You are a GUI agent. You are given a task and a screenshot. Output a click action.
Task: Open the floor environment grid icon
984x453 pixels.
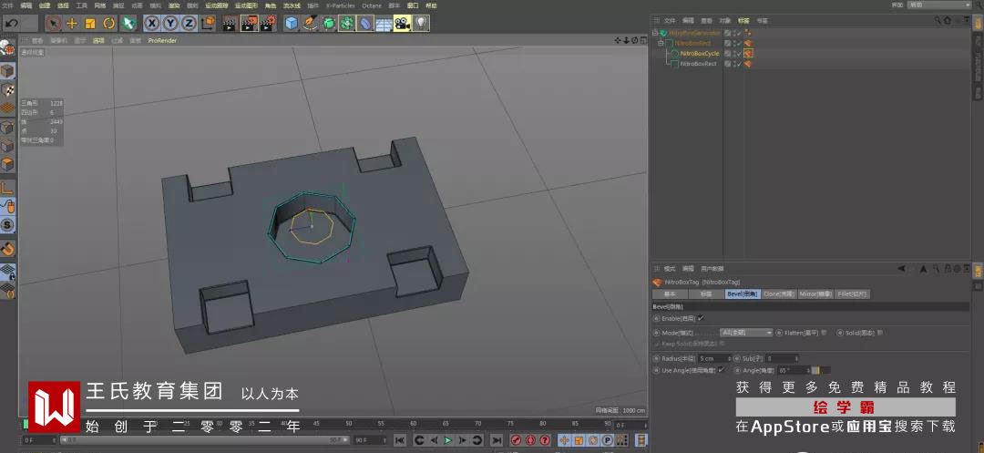coord(384,24)
